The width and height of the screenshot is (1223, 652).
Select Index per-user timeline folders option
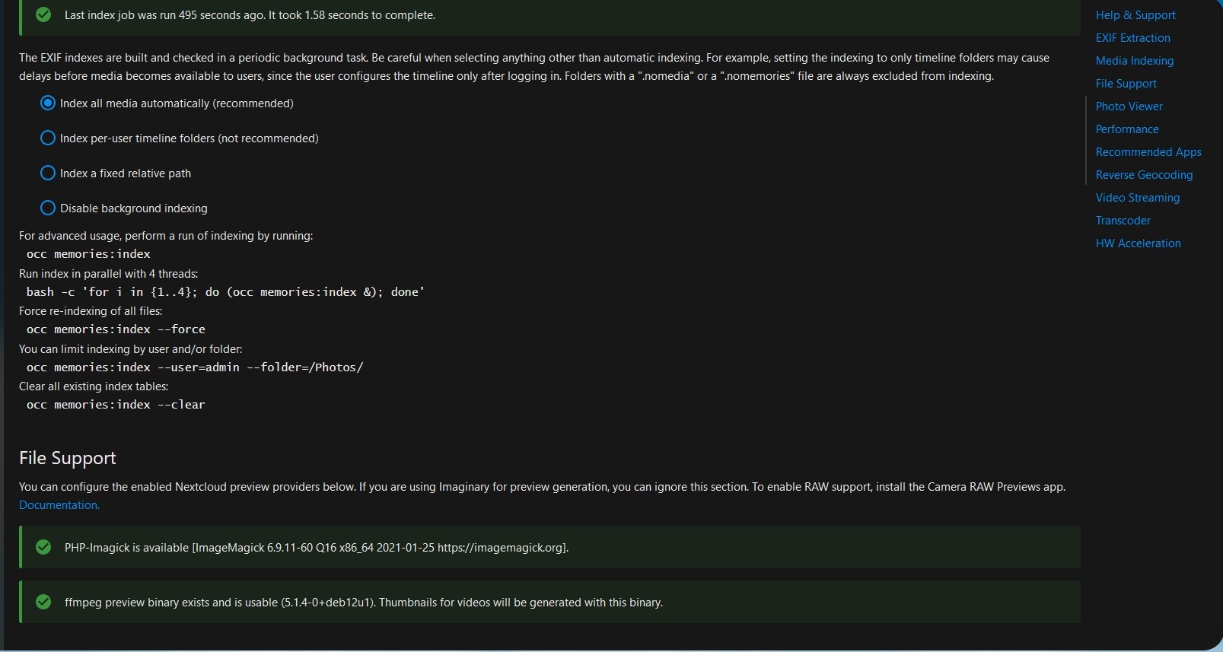(x=48, y=138)
